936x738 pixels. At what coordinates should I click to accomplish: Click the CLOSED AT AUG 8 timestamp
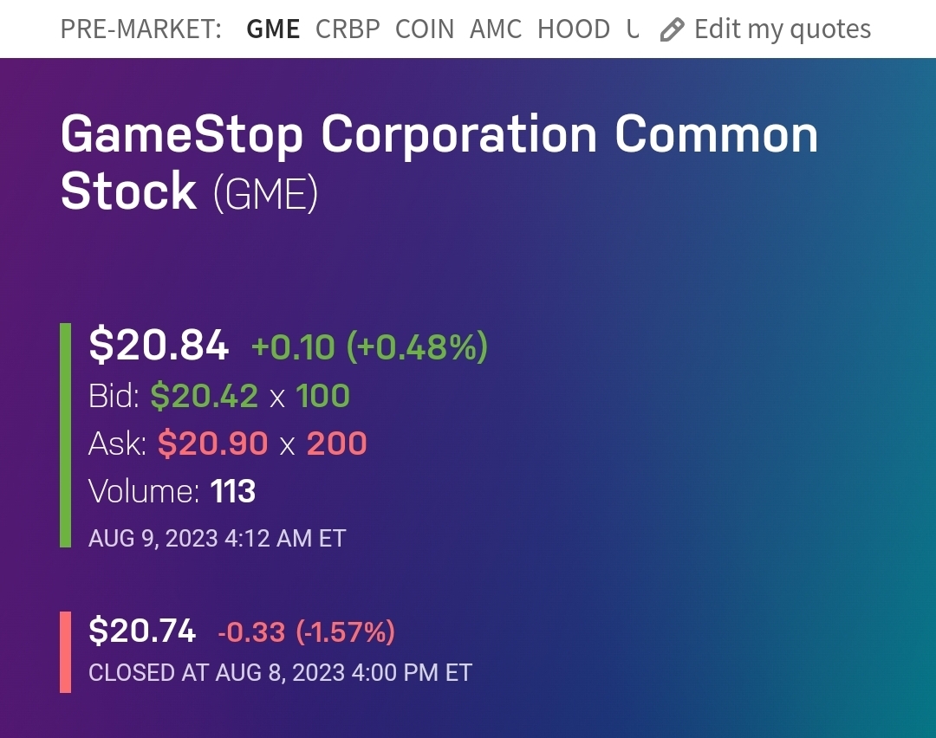pyautogui.click(x=280, y=672)
